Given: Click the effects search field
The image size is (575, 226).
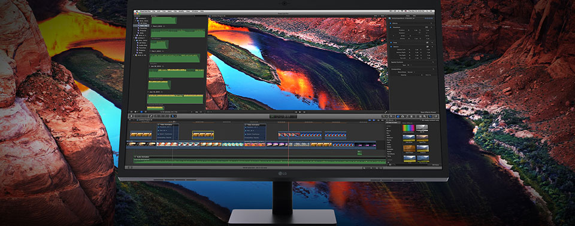Looking at the screenshot, I should (x=411, y=164).
